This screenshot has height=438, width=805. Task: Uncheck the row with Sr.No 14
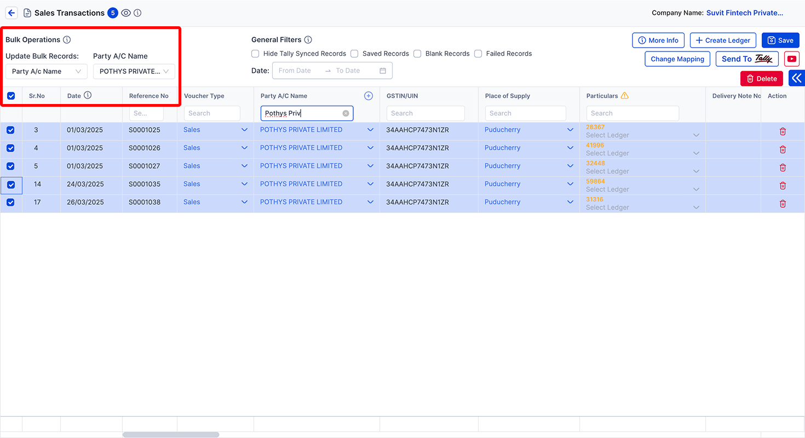pyautogui.click(x=11, y=185)
